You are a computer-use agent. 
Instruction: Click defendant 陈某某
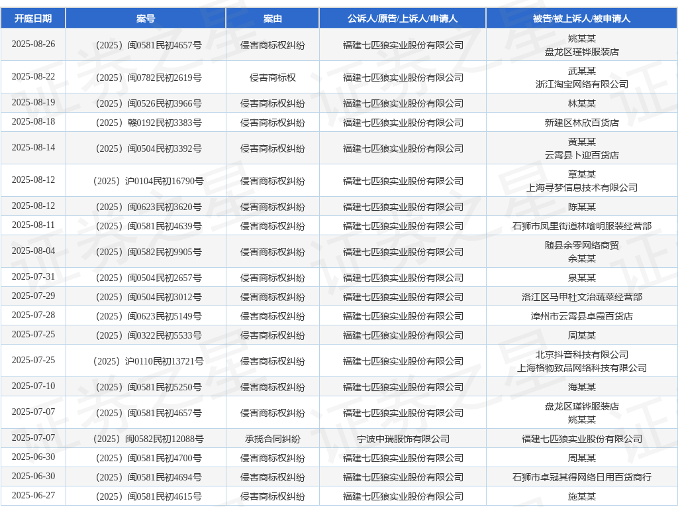pyautogui.click(x=581, y=207)
